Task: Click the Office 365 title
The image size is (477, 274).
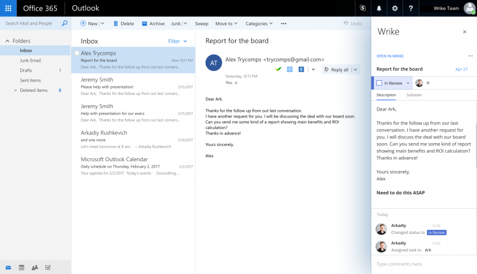Action: tap(40, 8)
